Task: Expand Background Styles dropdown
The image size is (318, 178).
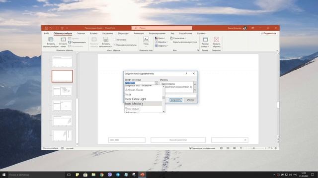Action: click(178, 38)
